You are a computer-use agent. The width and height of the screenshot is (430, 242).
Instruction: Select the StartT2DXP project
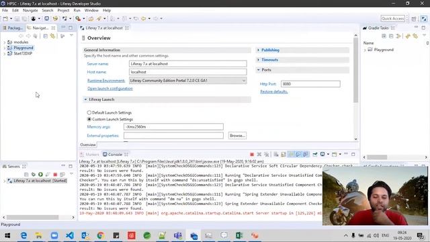click(23, 54)
